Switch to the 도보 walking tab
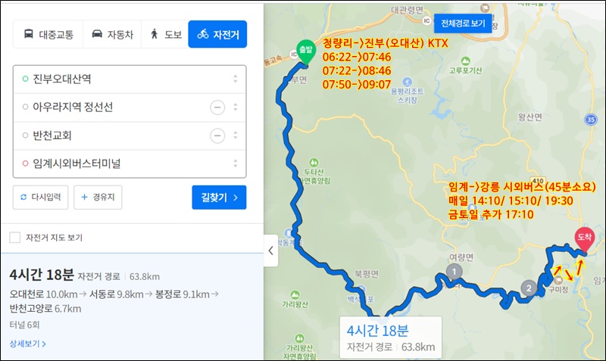Viewport: 606px width, 361px height. point(165,34)
